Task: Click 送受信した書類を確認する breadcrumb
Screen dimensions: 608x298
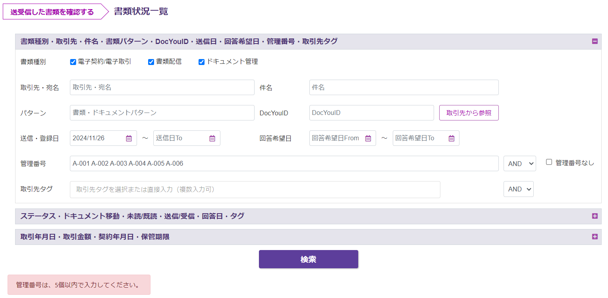Action: coord(52,12)
